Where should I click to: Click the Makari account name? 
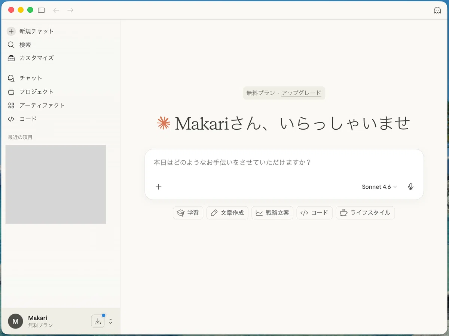coord(38,318)
